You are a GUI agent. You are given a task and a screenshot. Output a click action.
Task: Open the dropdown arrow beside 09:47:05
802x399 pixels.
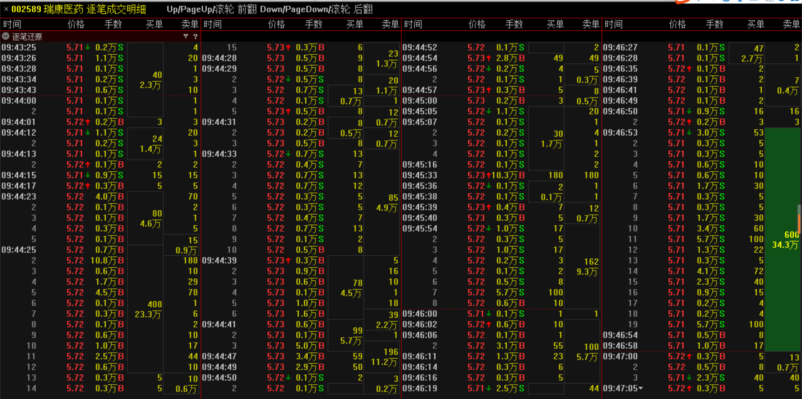(x=641, y=388)
